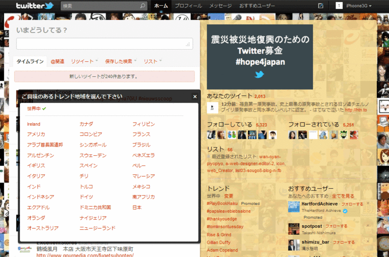
Task: Dismiss HartfordAchieve suggestion with its X
Action: (x=368, y=203)
